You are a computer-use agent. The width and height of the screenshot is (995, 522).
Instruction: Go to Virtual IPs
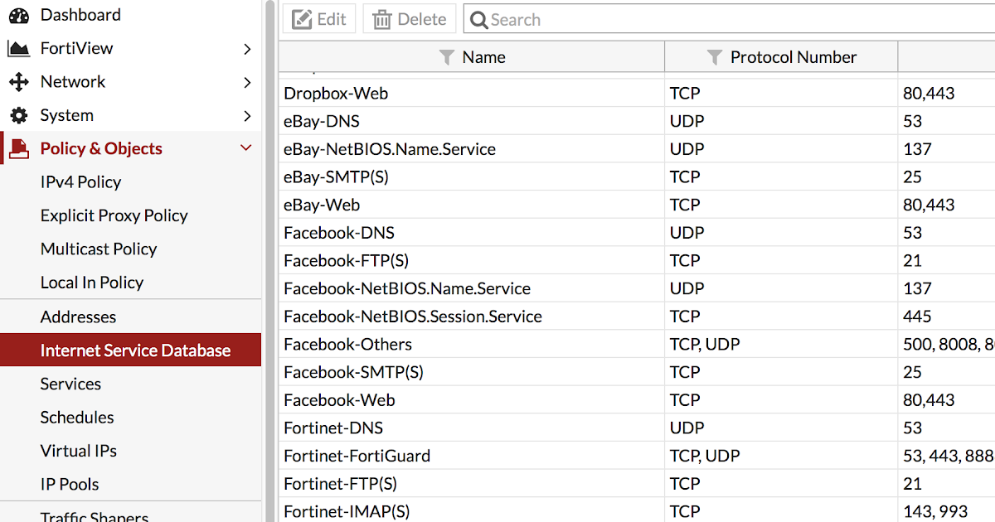coord(78,451)
